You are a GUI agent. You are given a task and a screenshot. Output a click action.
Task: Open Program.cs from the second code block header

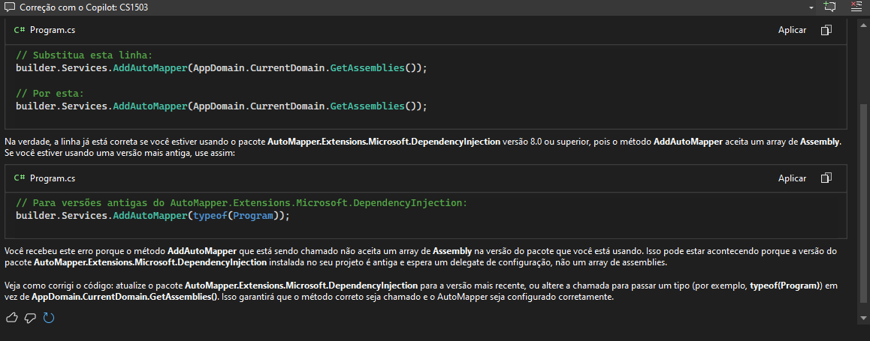click(53, 178)
